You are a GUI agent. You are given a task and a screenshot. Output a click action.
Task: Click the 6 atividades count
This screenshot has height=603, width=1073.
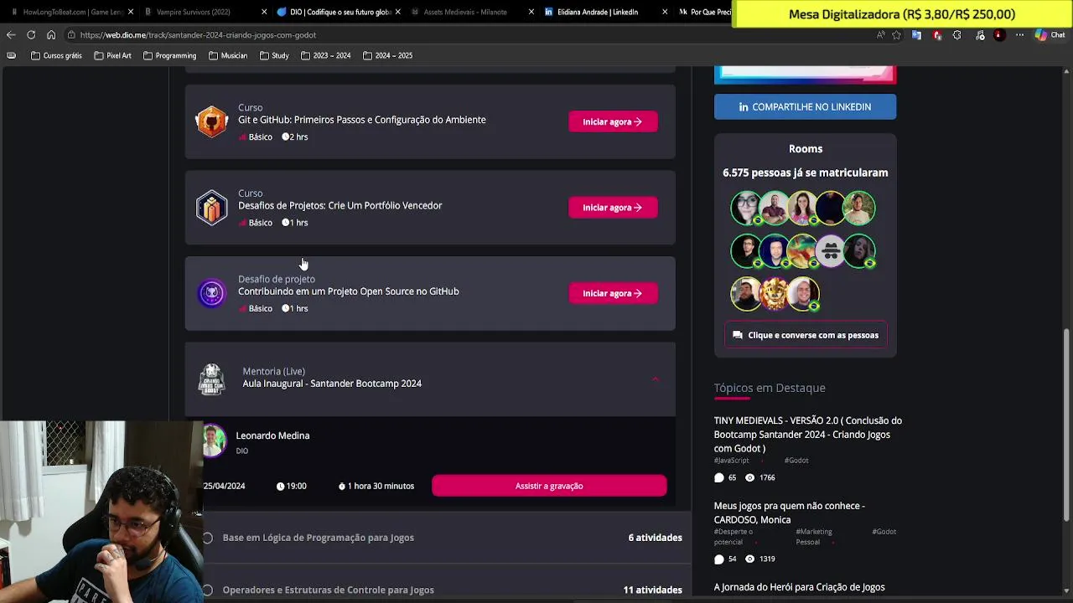coord(655,538)
